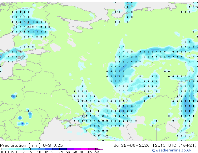Image resolution: width=198 pixels, height=153 pixels.
Task: Pick the 15–20 mm legend color swatch
Action: tap(49, 149)
